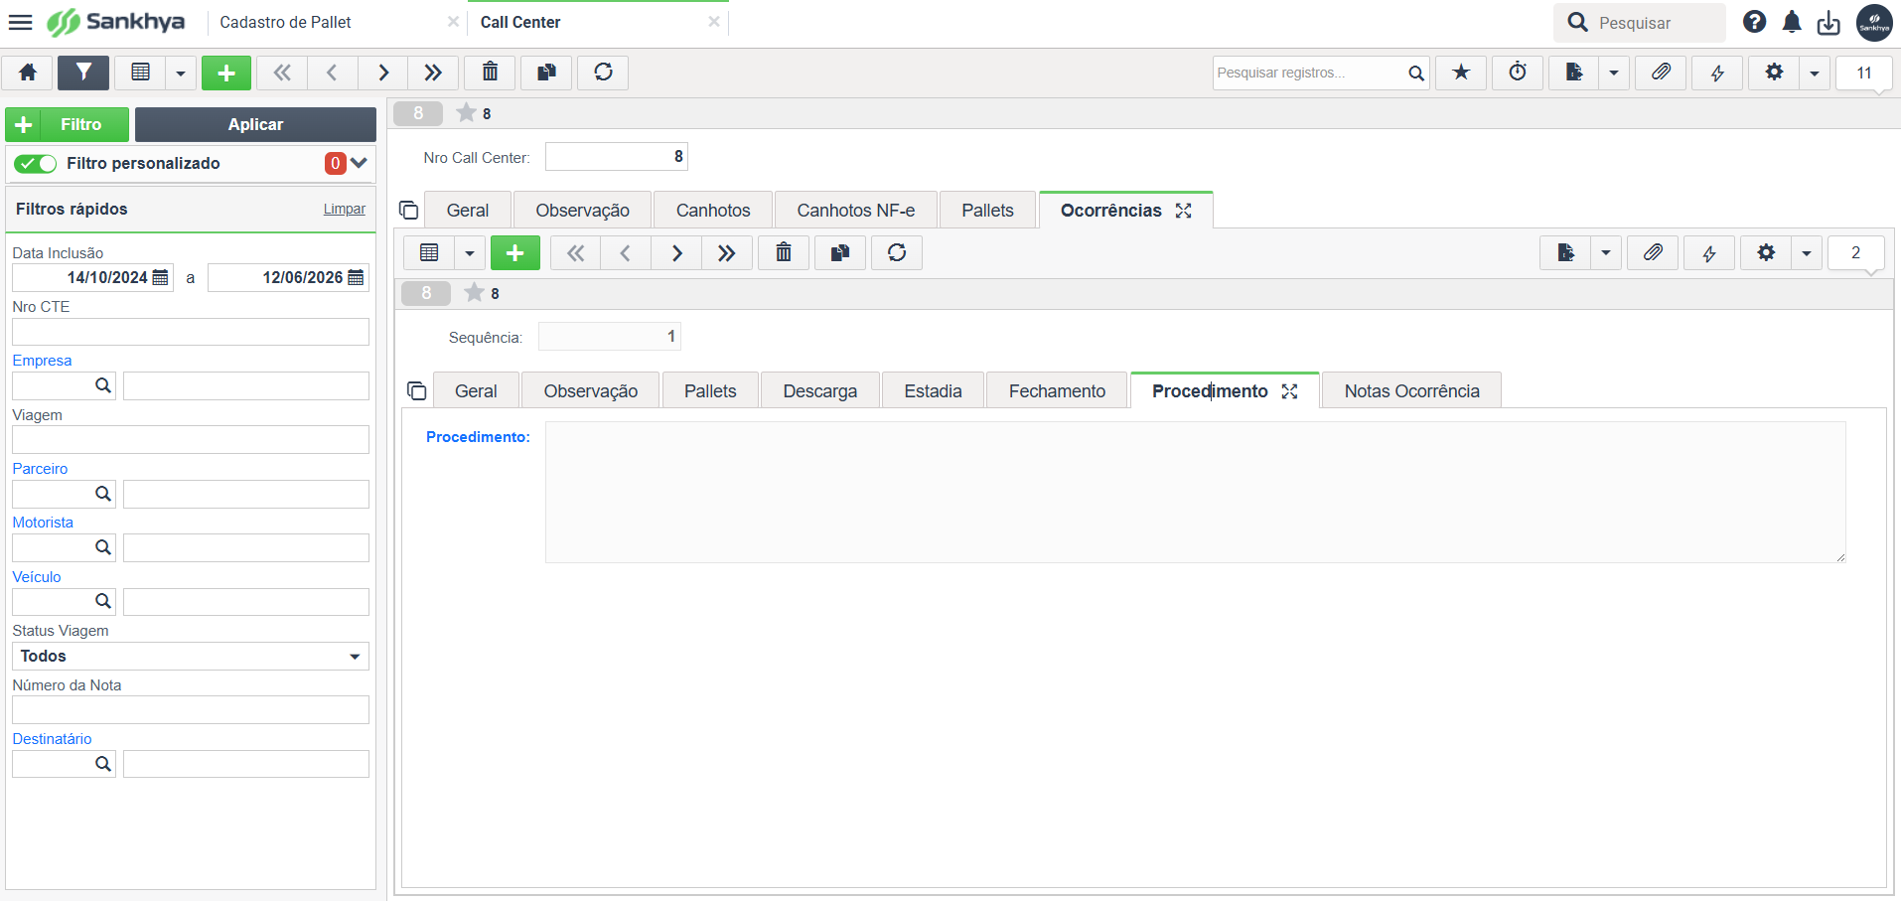Open lightning actions in main toolbar

(x=1717, y=73)
